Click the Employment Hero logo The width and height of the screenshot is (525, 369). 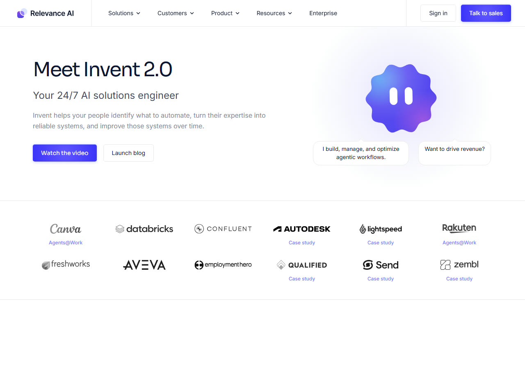pos(223,265)
